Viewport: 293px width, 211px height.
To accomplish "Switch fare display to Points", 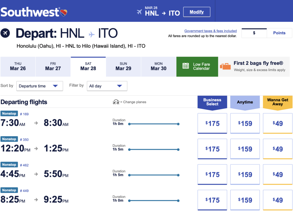I will click(279, 33).
